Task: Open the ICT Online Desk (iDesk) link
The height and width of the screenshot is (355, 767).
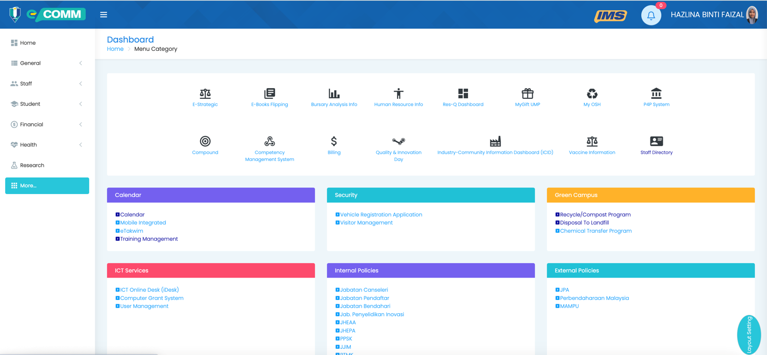Action: tap(149, 290)
